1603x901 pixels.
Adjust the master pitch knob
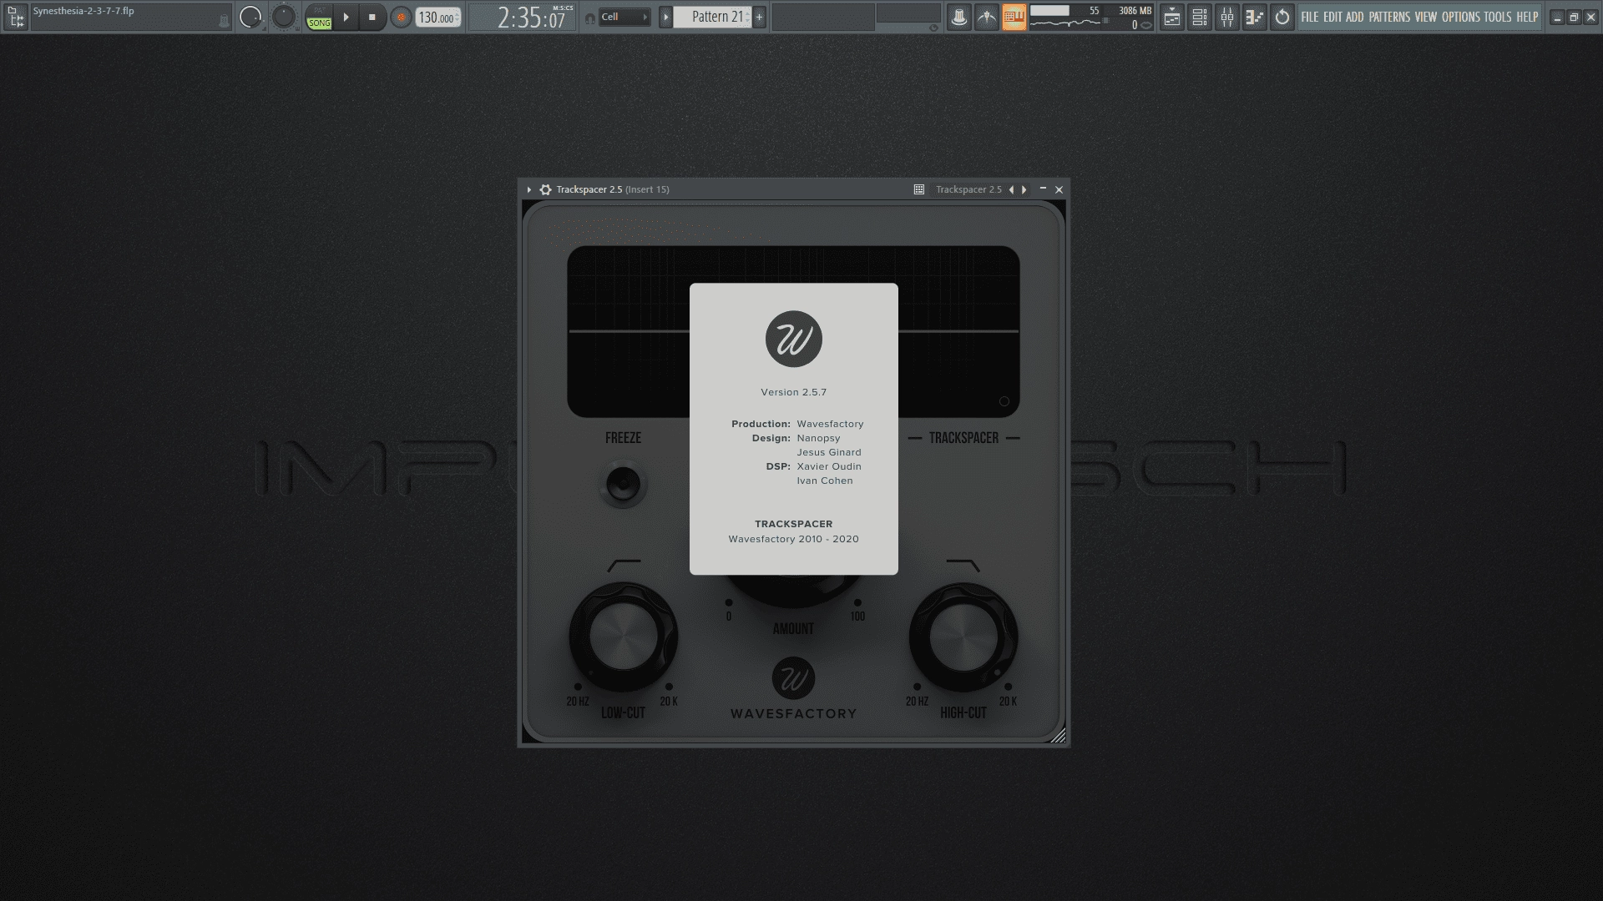pyautogui.click(x=284, y=17)
